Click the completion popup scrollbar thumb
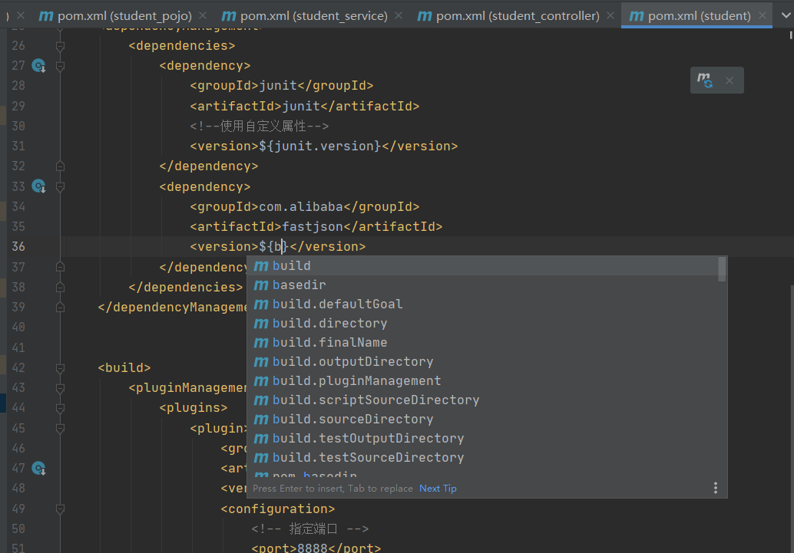Screen dimensions: 794x553 (722, 269)
